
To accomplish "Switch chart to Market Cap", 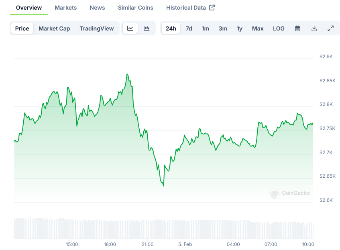I will click(54, 28).
